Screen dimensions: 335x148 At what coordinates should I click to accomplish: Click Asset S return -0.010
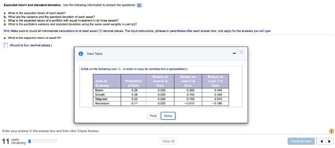coord(189,103)
